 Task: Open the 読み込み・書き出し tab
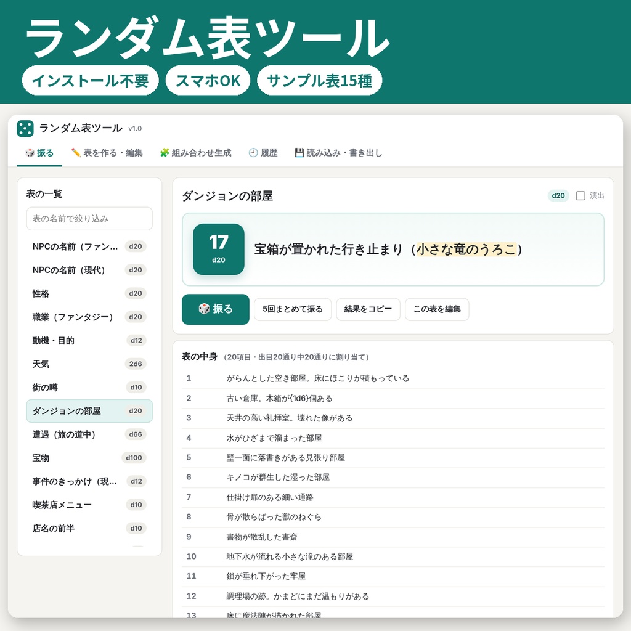click(x=338, y=153)
